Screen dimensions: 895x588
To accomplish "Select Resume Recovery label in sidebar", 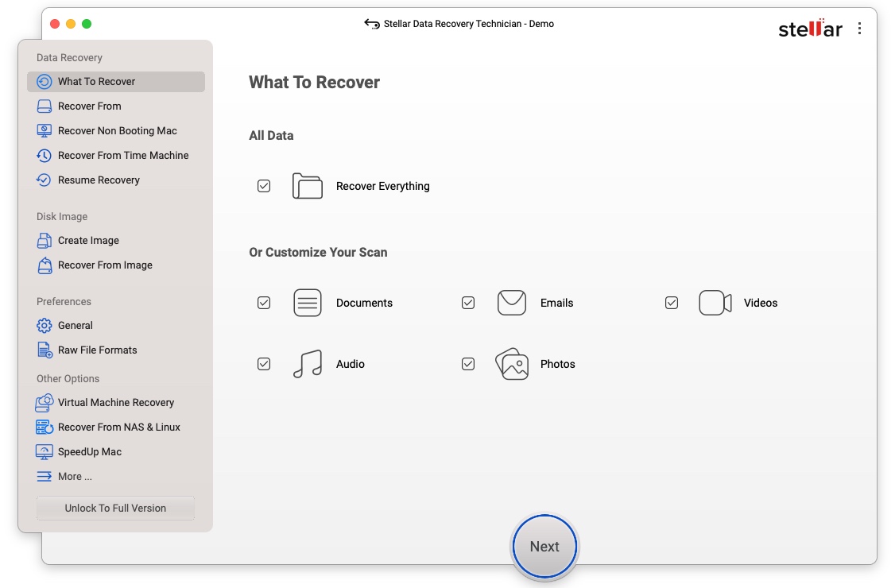I will coord(99,180).
